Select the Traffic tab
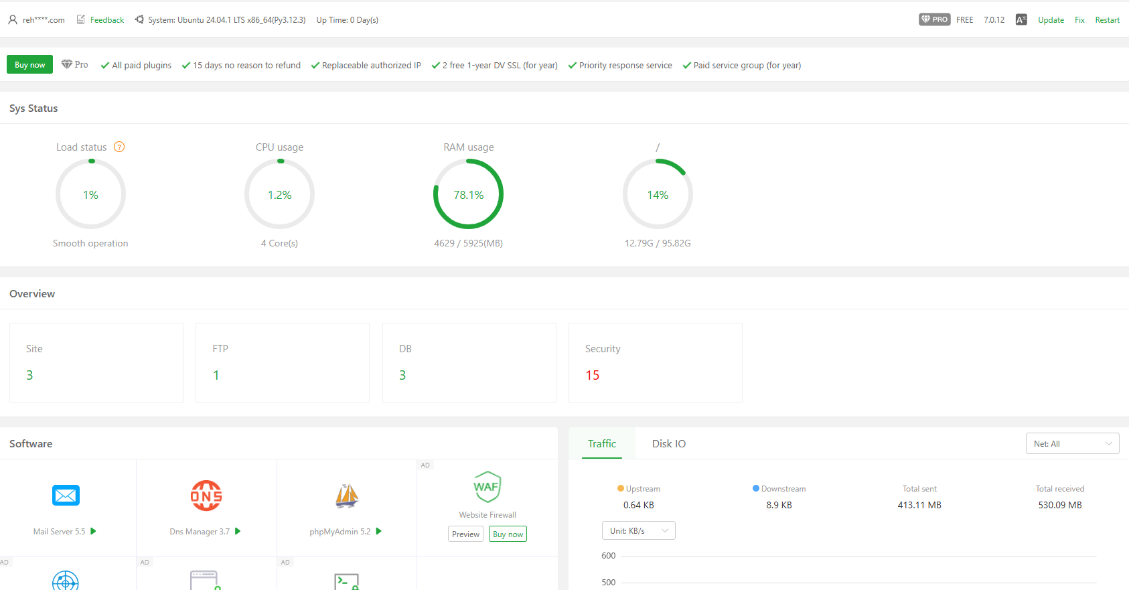Viewport: 1129px width, 590px height. [x=601, y=443]
